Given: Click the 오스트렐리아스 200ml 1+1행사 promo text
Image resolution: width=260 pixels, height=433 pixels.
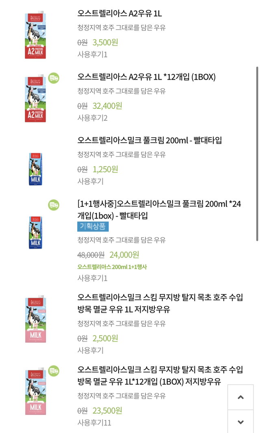Looking at the screenshot, I should click(x=112, y=267).
